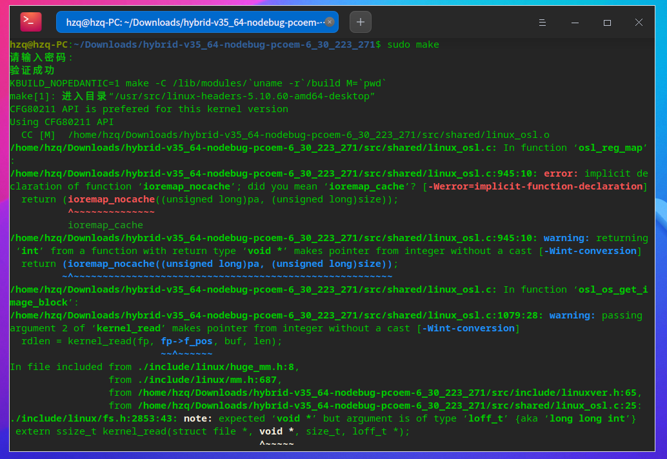
Task: Close the terminal window
Action: 639,22
